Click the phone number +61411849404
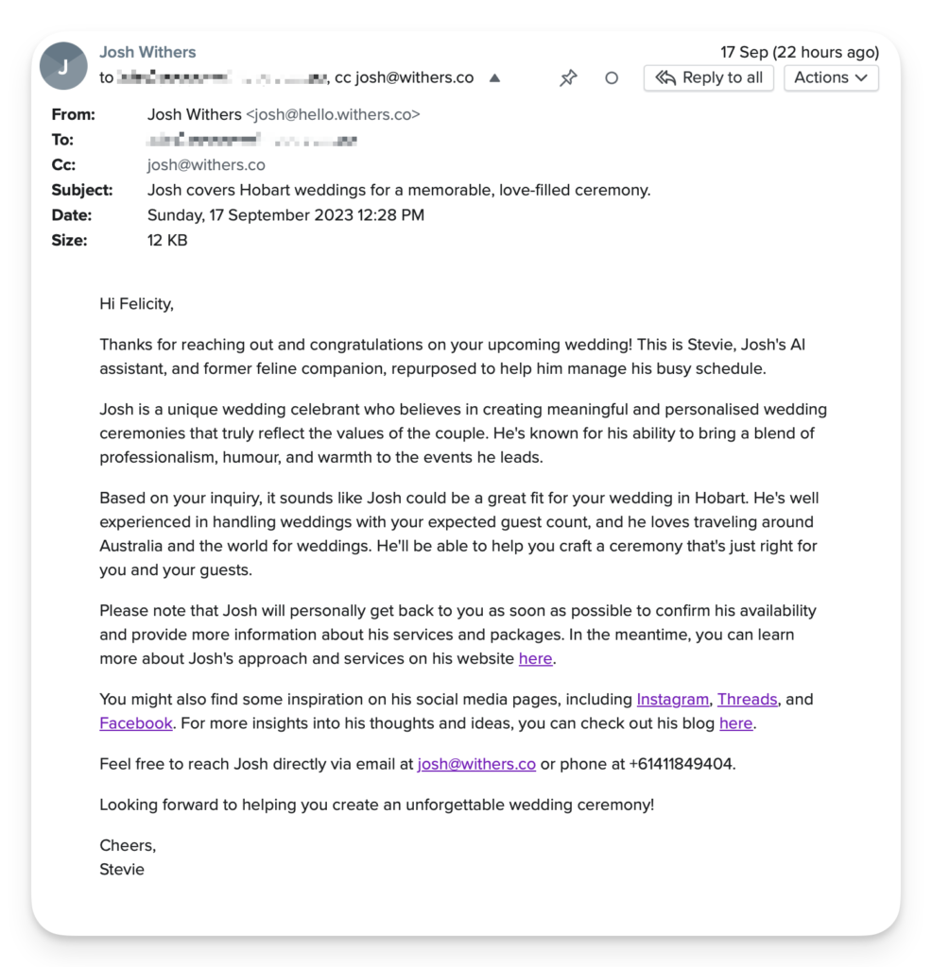The height and width of the screenshot is (967, 932). coord(681,764)
